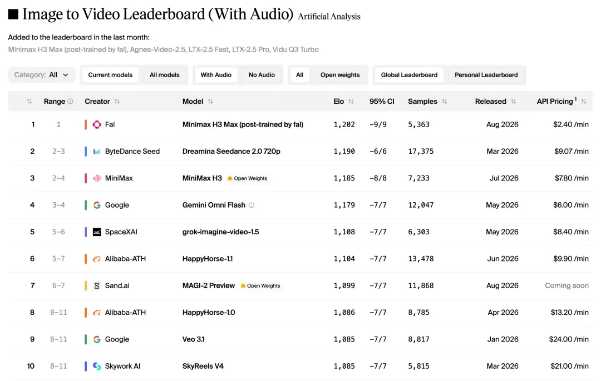Switch to No Audio leaderboard
601x381 pixels.
(262, 75)
